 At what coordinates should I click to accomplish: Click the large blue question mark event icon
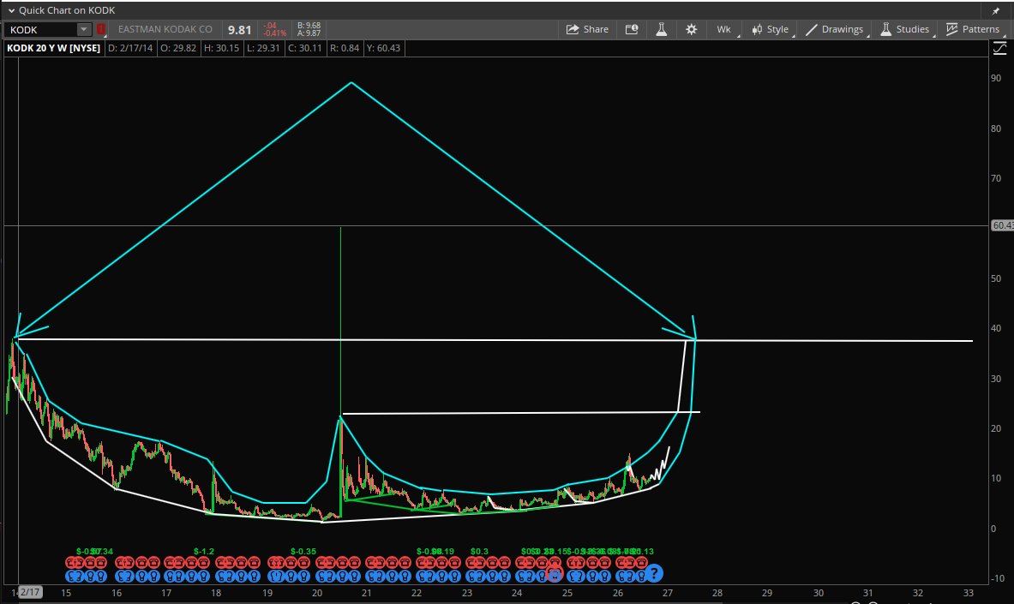coord(654,573)
